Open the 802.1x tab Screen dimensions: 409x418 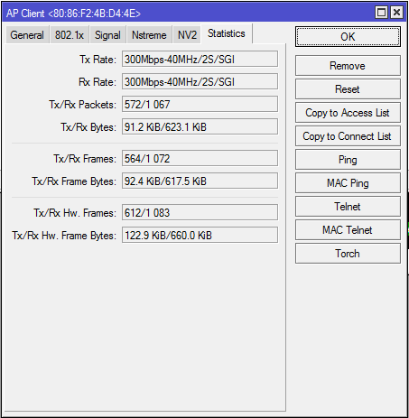70,35
